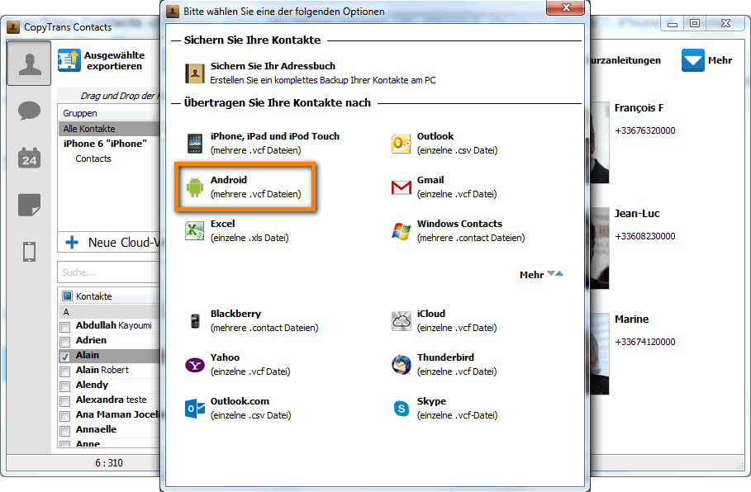The image size is (751, 492).
Task: Choose the blue Outlook.com icon
Action: 194,409
